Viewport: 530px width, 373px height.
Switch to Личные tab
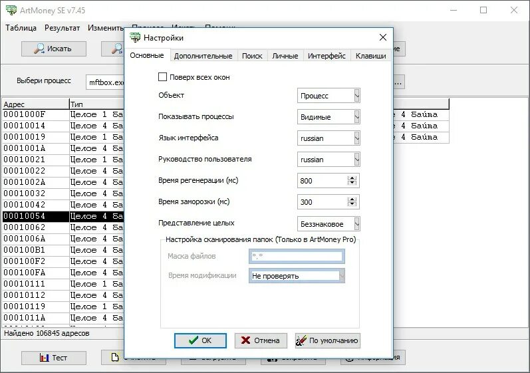click(x=285, y=56)
